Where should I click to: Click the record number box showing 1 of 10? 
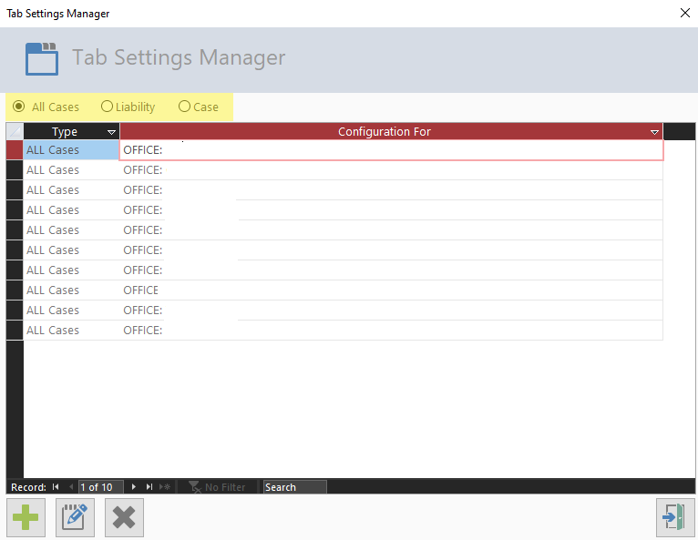[x=101, y=487]
